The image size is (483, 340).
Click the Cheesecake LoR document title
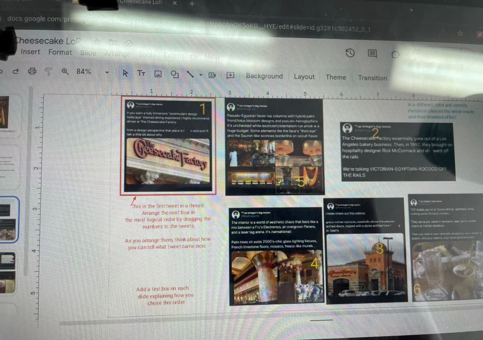(48, 41)
